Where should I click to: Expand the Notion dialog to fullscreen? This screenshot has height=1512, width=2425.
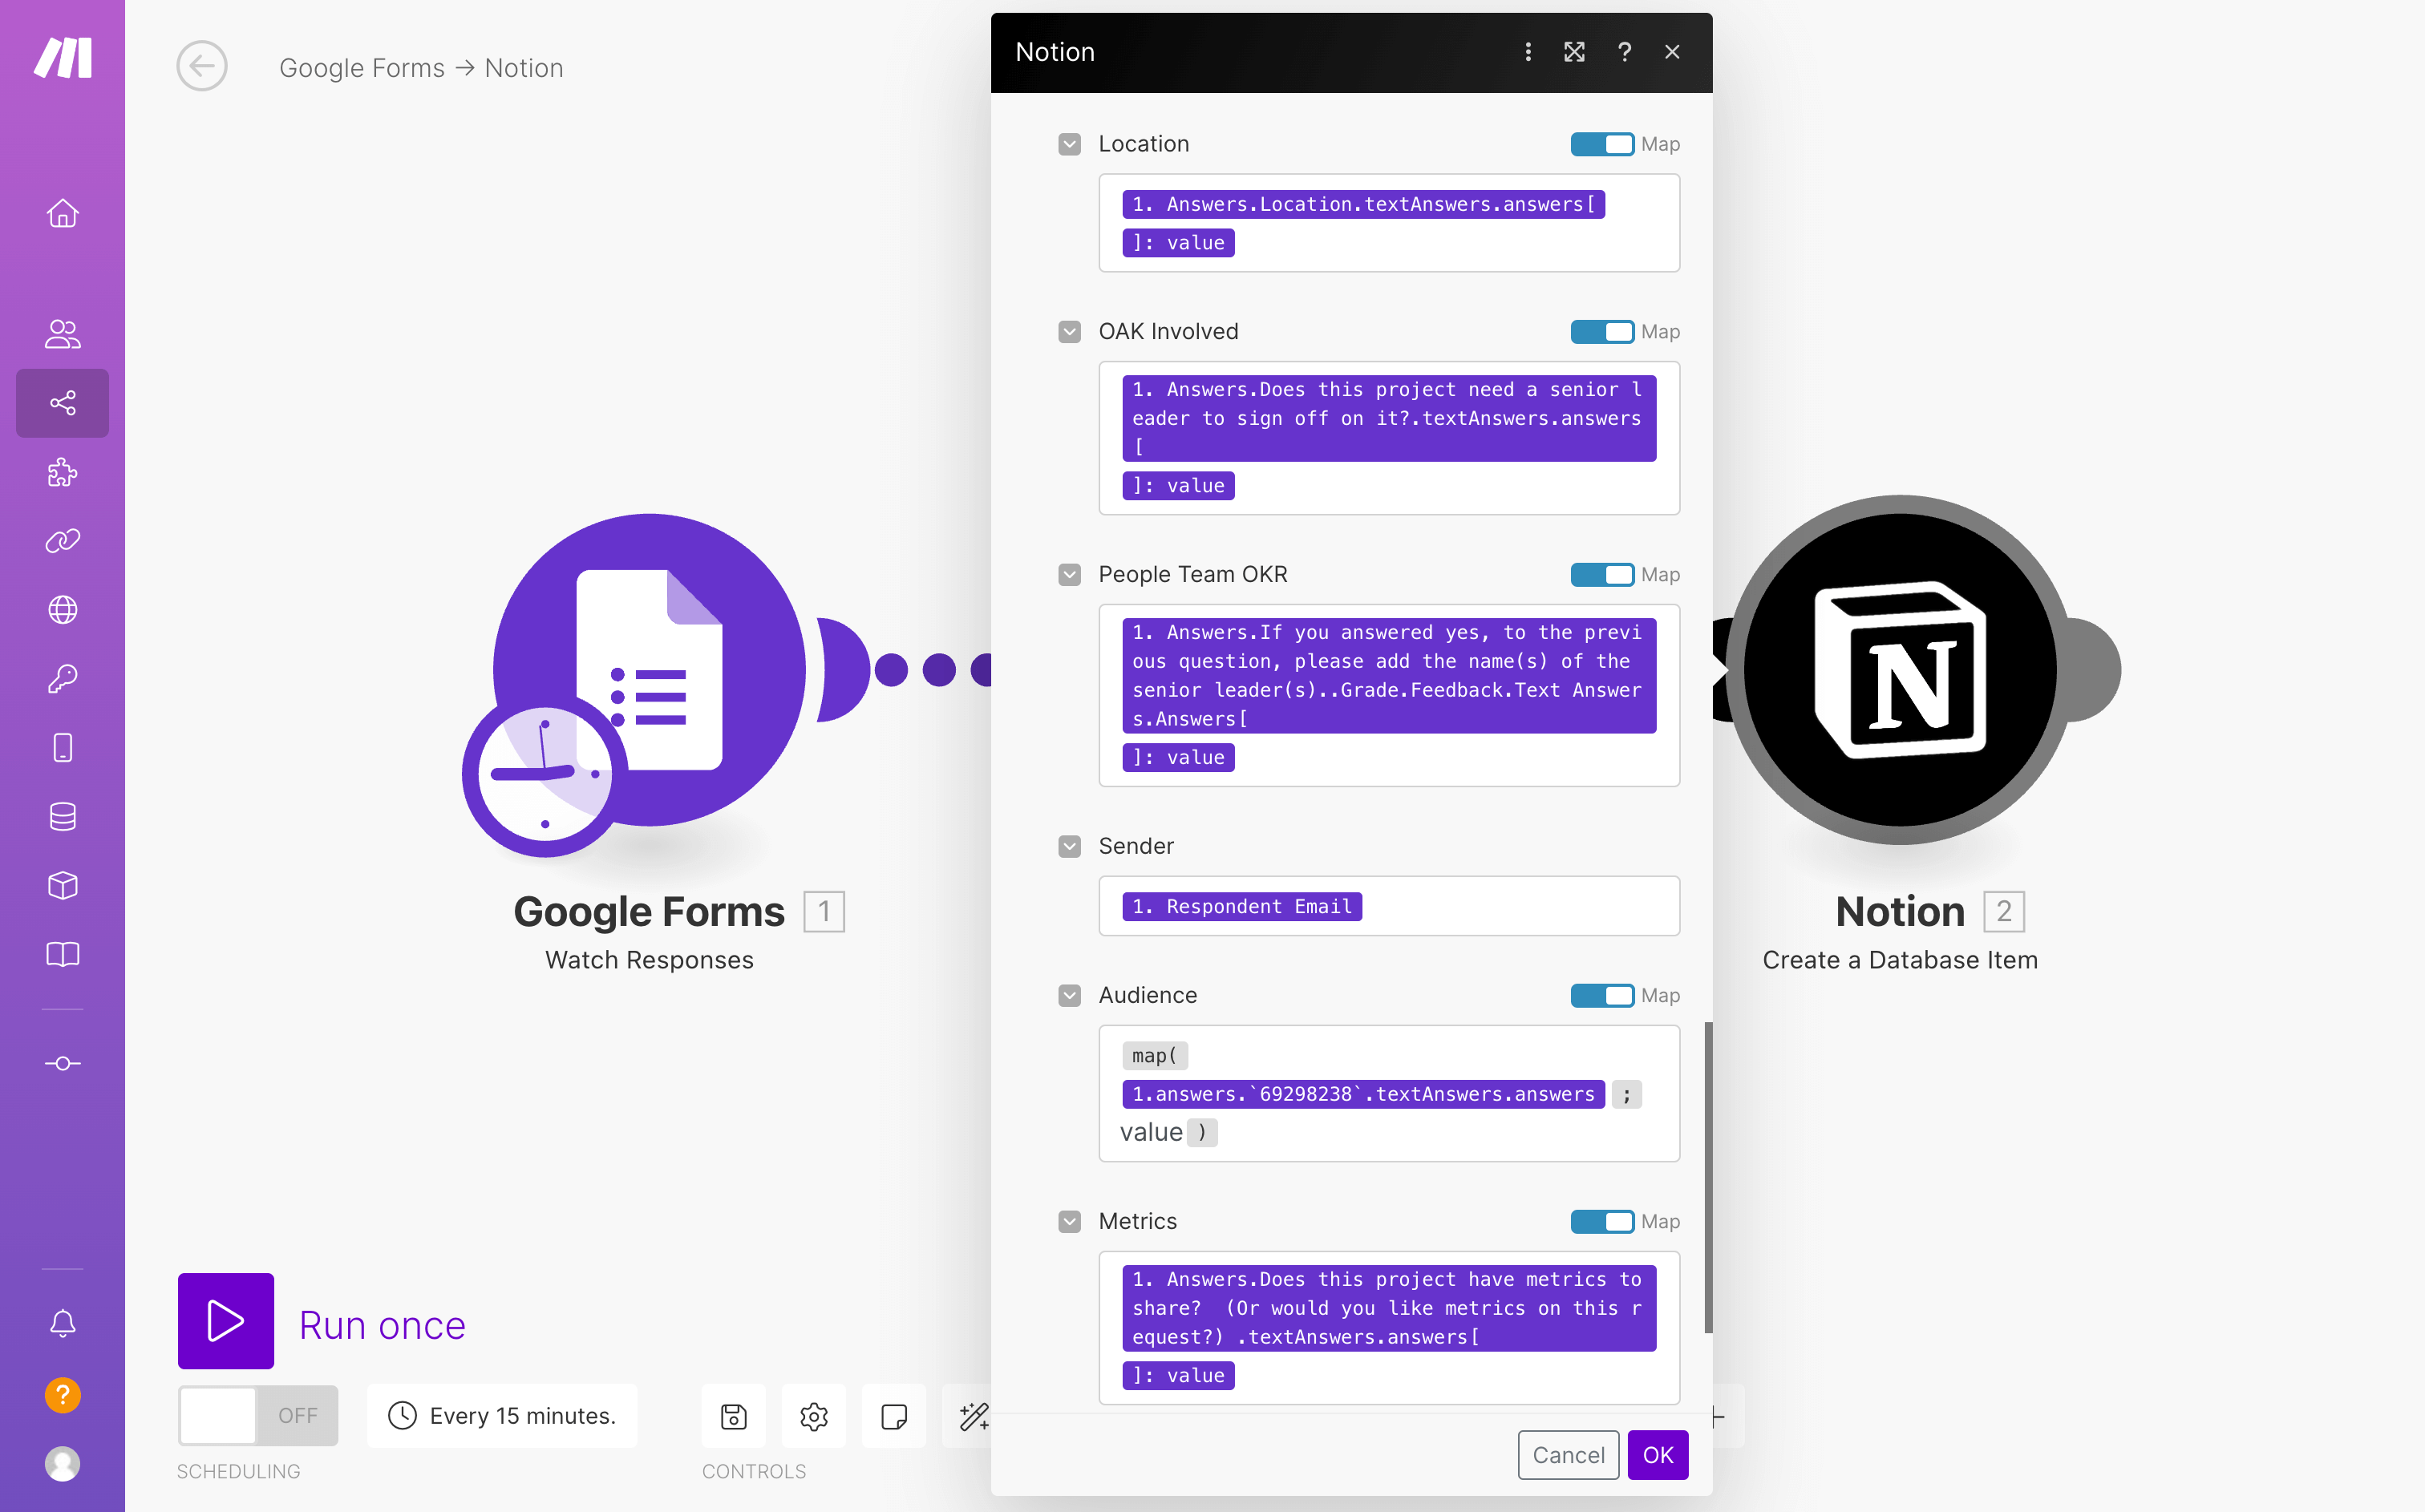point(1575,52)
